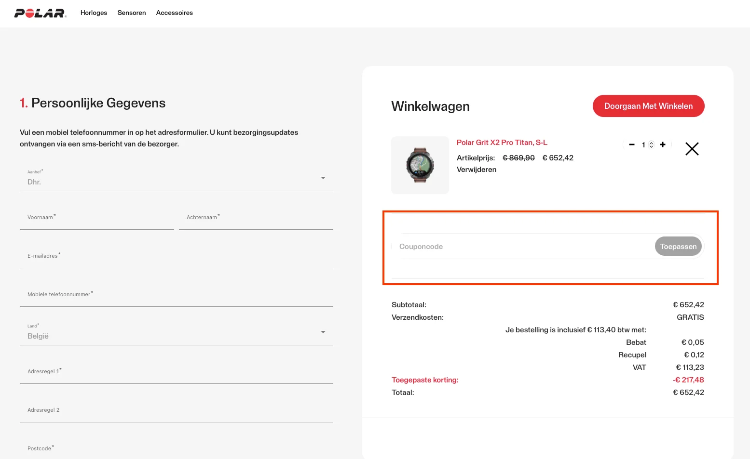This screenshot has width=750, height=459.
Task: Open the Accessoires menu
Action: point(174,13)
